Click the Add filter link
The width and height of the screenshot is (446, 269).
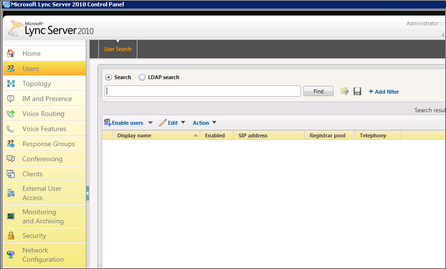(384, 92)
